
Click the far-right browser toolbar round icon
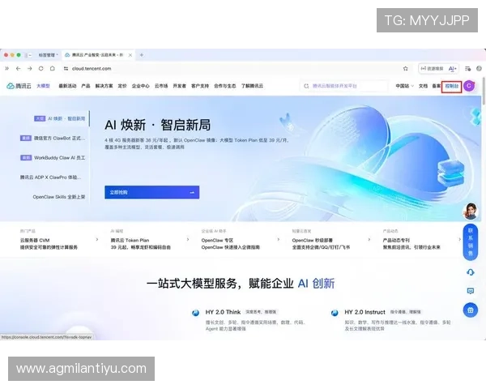[479, 69]
